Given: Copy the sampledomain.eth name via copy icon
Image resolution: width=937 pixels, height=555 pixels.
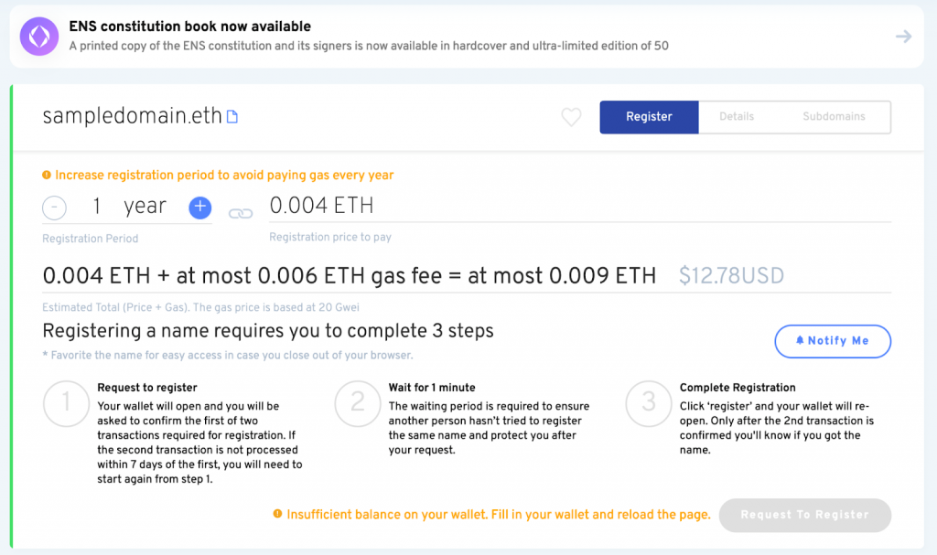Looking at the screenshot, I should click(232, 117).
